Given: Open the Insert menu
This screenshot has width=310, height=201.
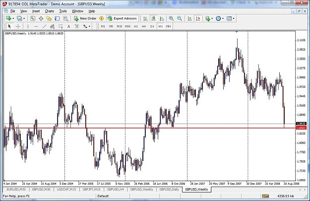Looking at the screenshot, I should [36, 11].
